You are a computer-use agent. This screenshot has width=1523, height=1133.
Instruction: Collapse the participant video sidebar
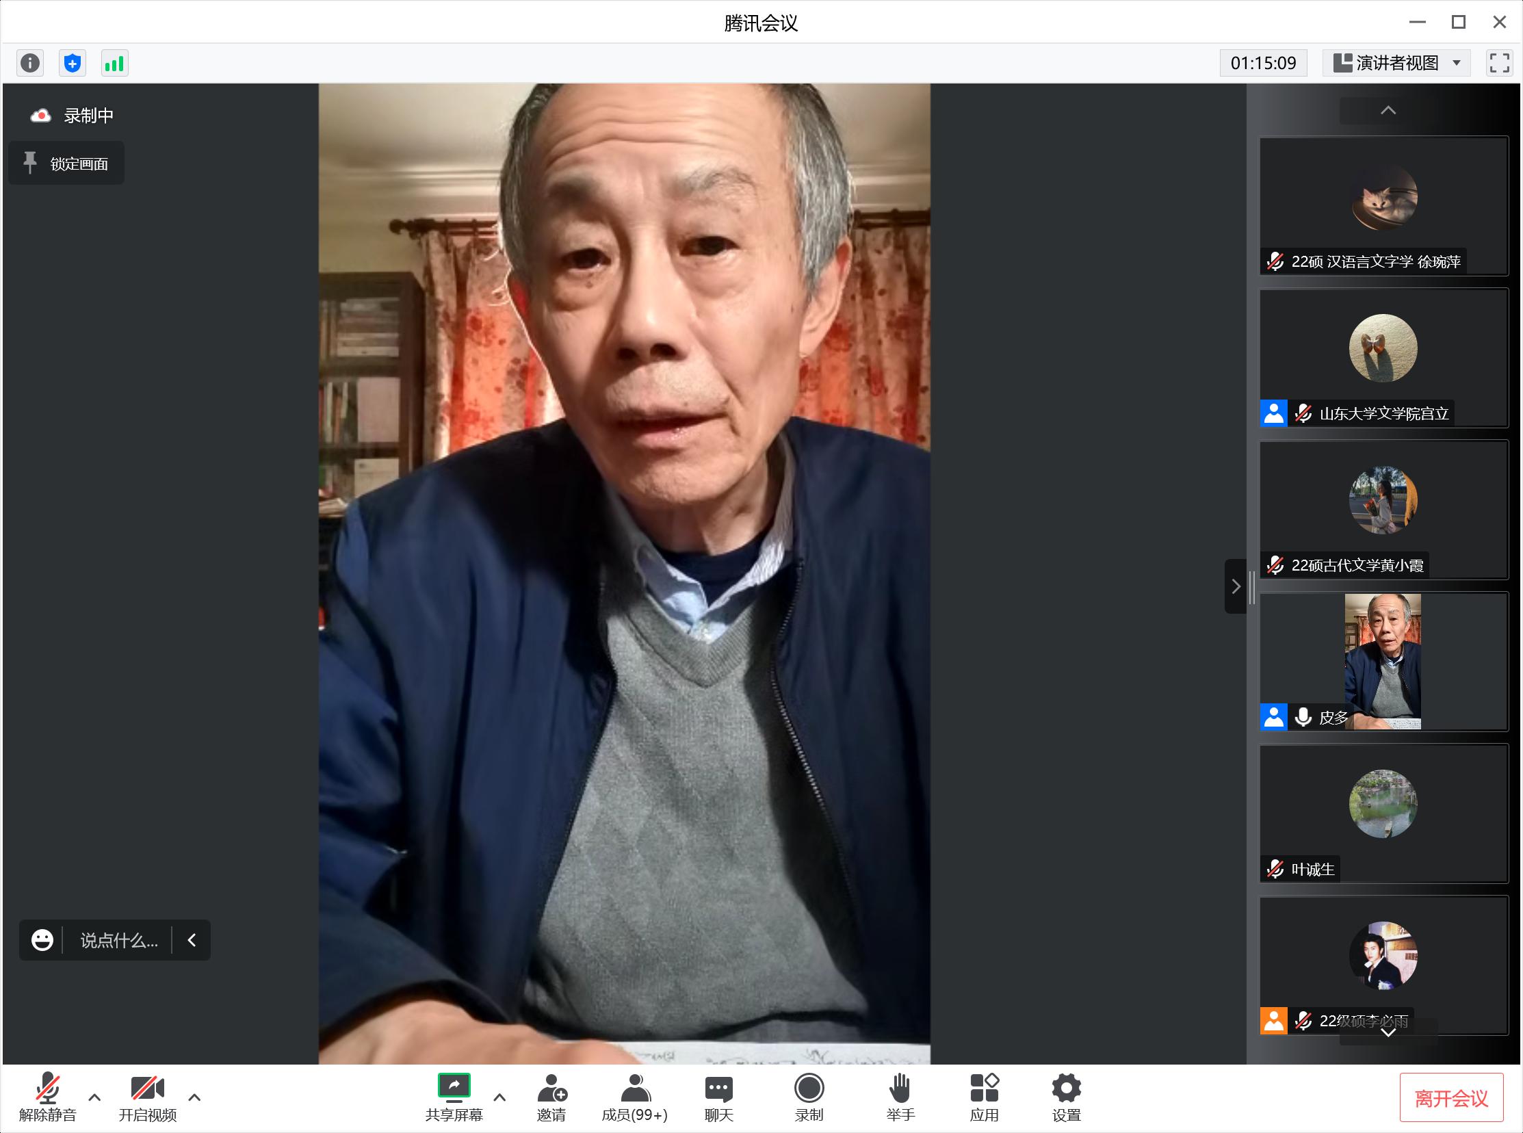coord(1236,586)
